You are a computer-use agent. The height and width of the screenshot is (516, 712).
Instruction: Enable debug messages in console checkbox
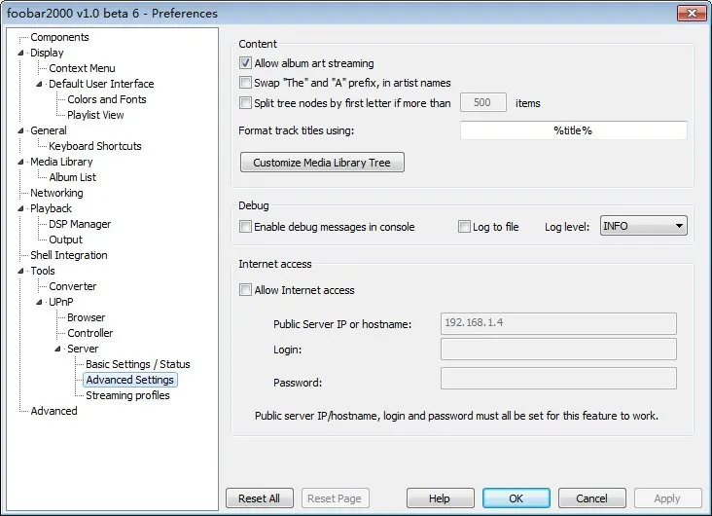pyautogui.click(x=245, y=227)
